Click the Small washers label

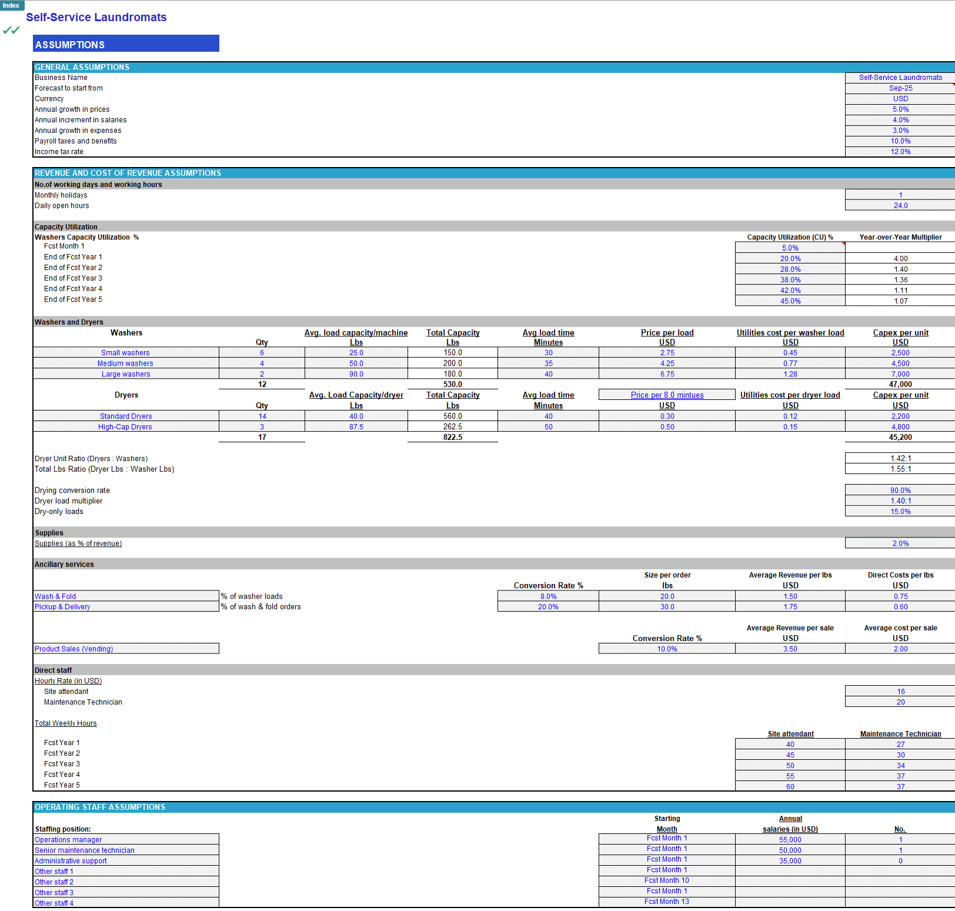[126, 353]
